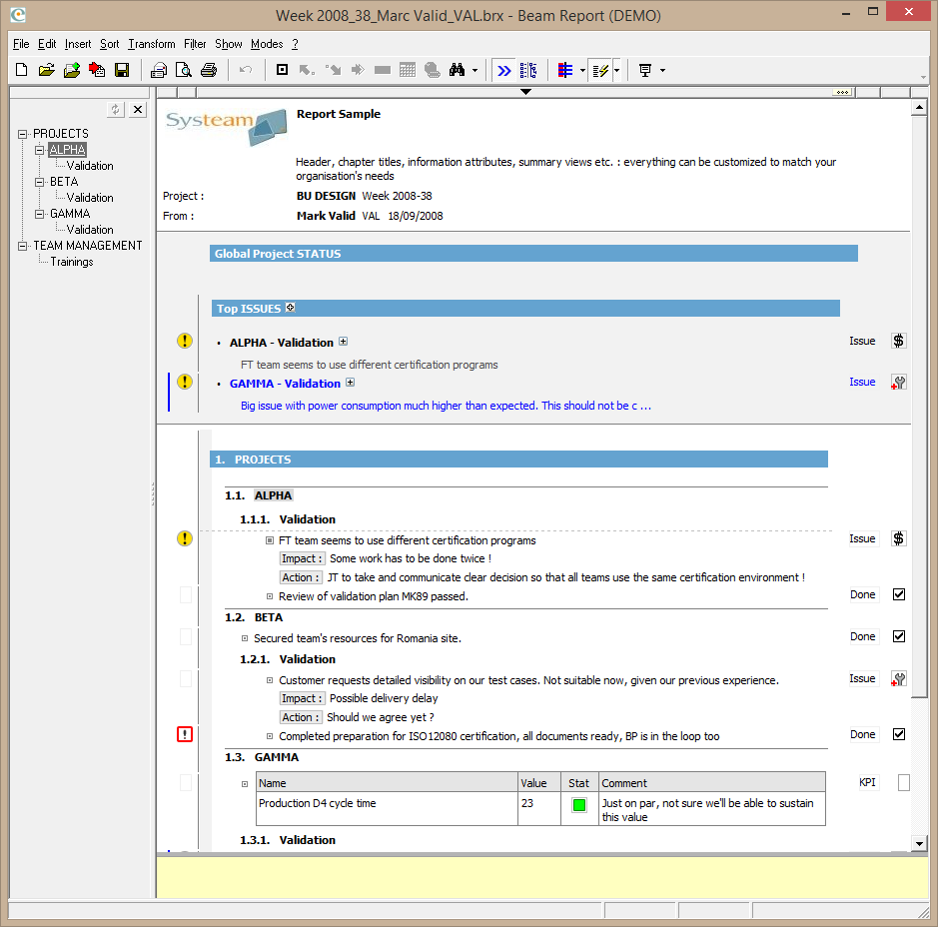This screenshot has width=938, height=927.
Task: Open the Filter menu
Action: [x=195, y=44]
